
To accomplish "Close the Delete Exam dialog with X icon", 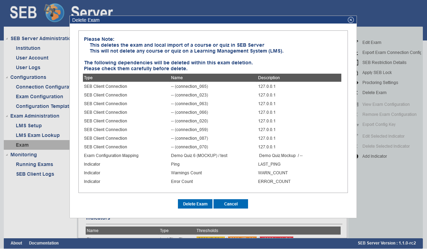I will click(x=351, y=20).
